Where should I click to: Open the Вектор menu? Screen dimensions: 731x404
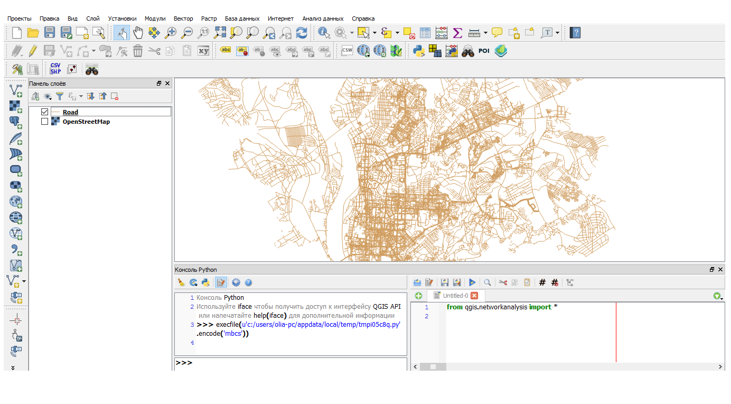(x=183, y=19)
